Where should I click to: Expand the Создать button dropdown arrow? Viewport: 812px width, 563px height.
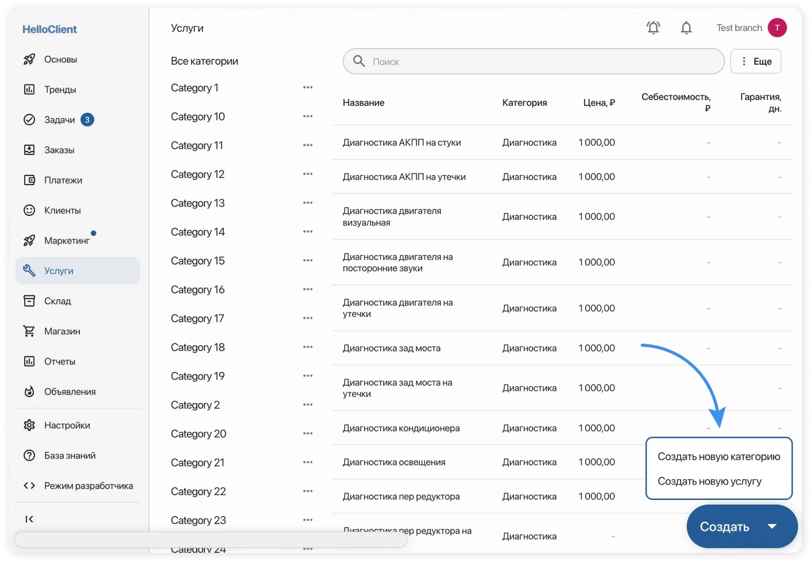772,526
